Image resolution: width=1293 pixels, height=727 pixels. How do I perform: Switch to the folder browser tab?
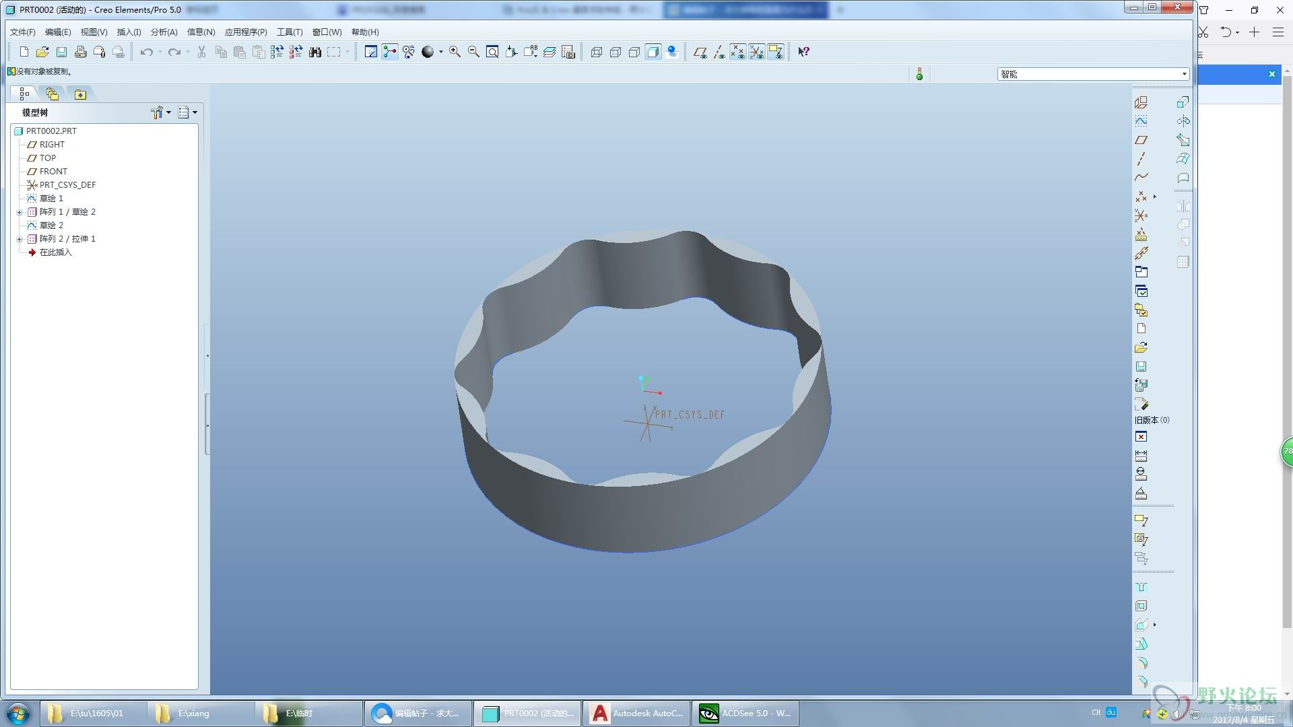(x=53, y=94)
